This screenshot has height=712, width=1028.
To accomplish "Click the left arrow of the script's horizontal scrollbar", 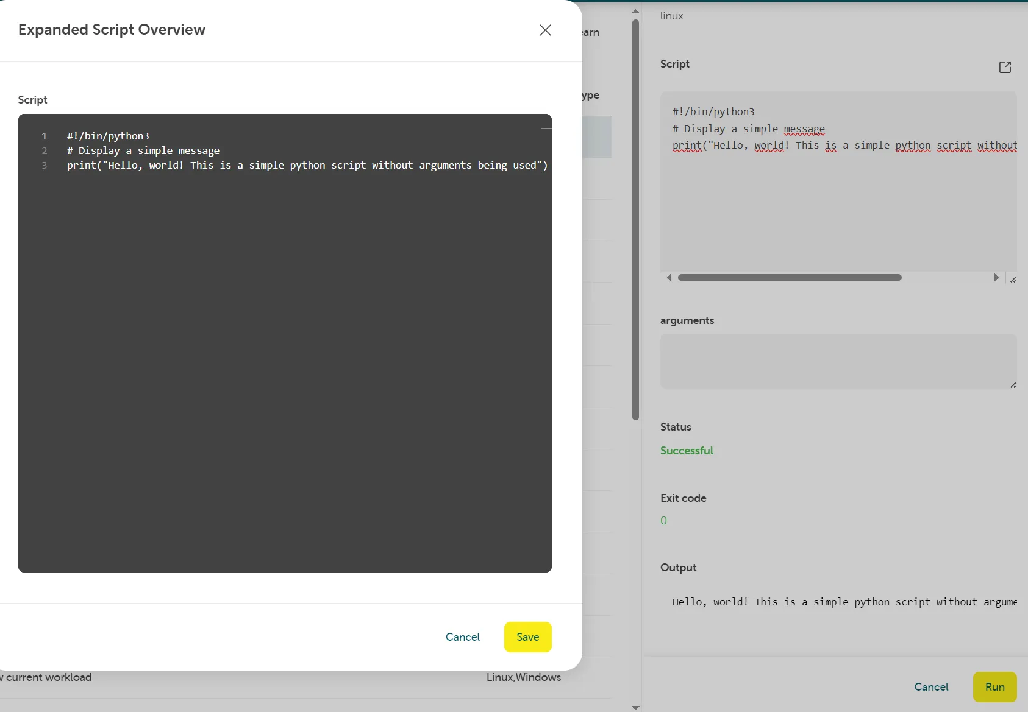I will tap(669, 278).
